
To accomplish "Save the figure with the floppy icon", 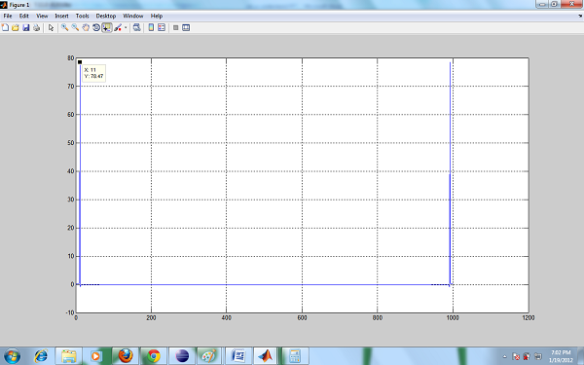I will coord(25,27).
